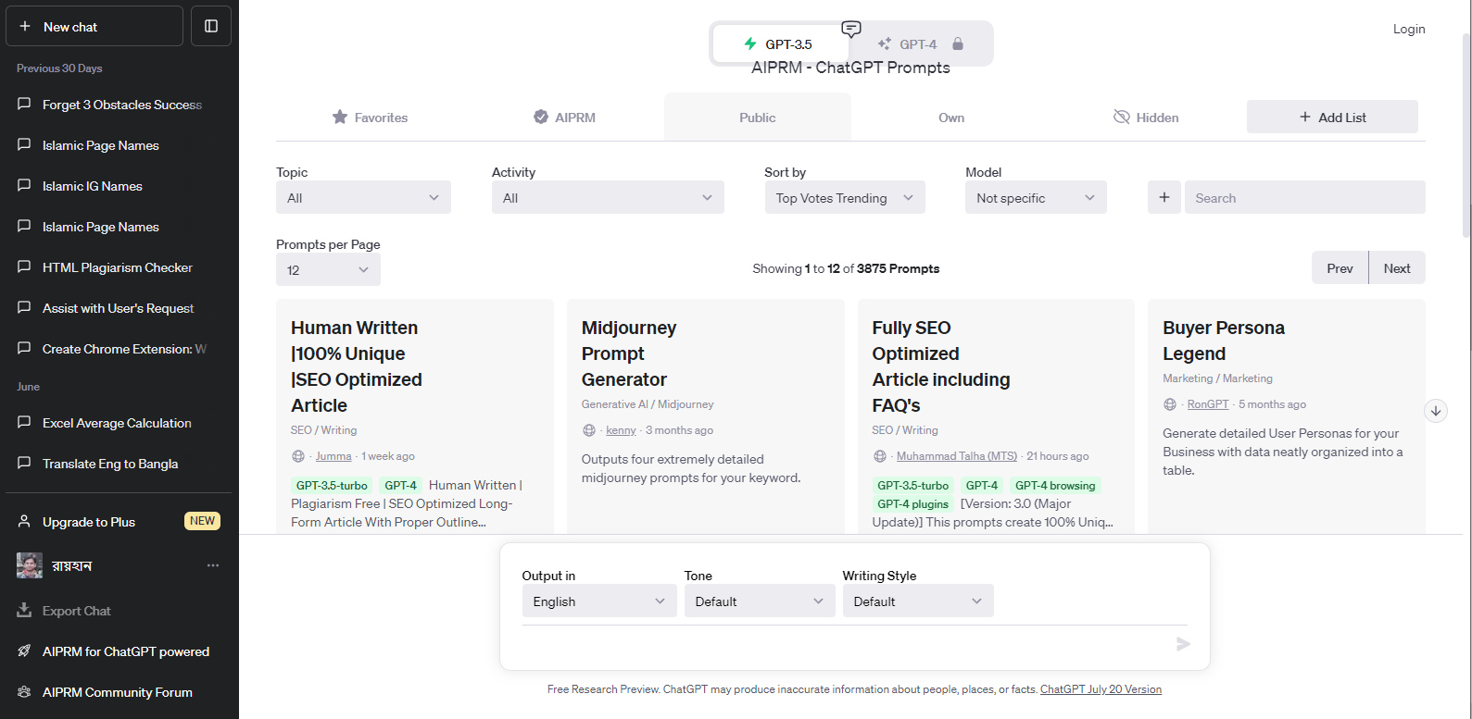
Task: Open the Hidden prompts list
Action: tap(1146, 118)
